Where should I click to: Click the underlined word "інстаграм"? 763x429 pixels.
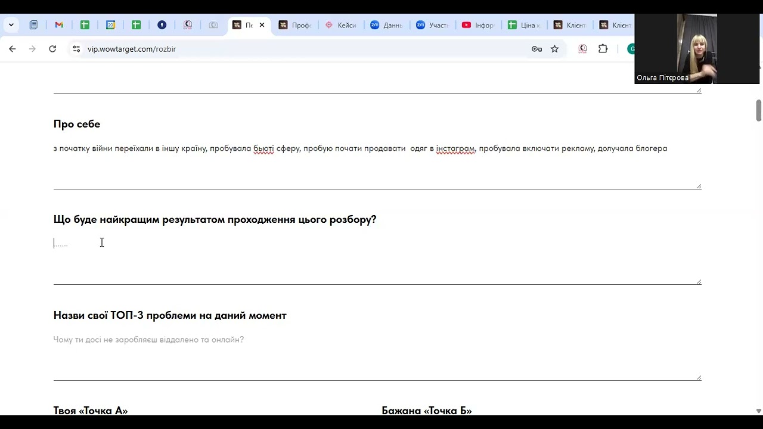tap(455, 148)
